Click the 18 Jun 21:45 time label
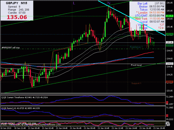 coord(20,128)
